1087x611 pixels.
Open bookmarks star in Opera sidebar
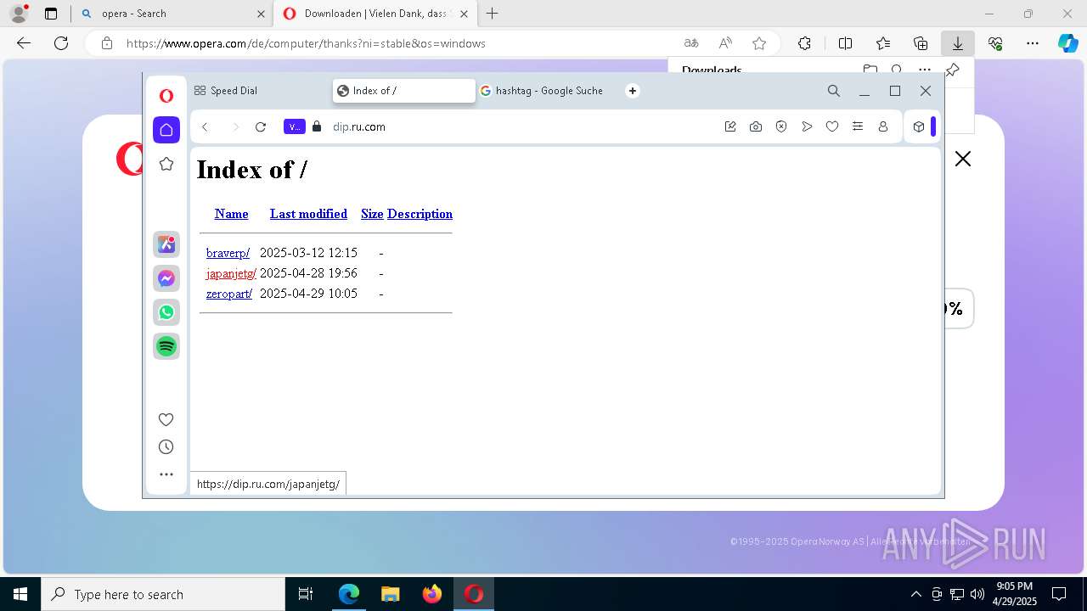point(166,164)
